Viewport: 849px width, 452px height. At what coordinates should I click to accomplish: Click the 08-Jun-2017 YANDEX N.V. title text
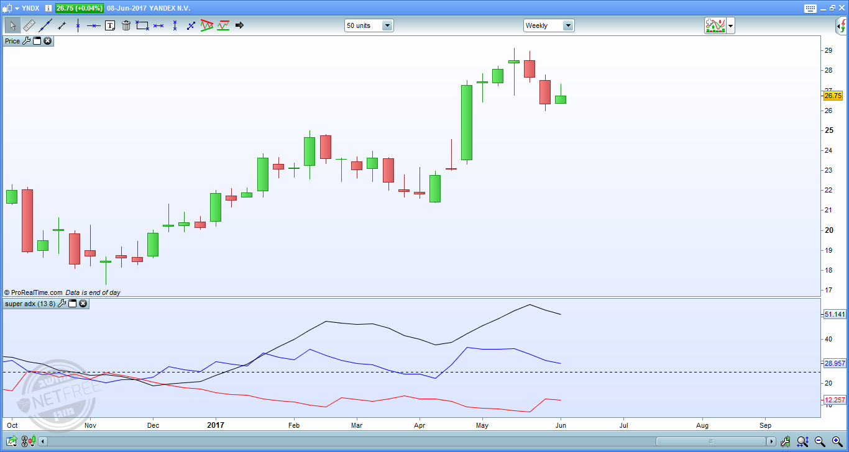149,8
